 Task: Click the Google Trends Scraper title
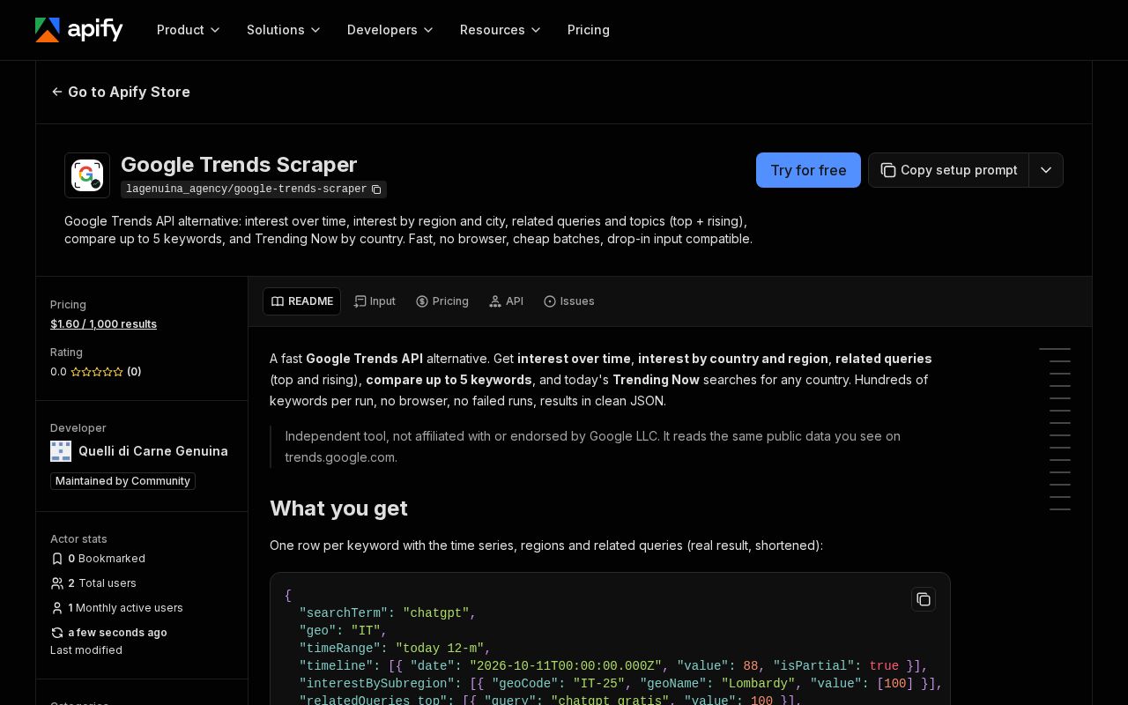point(239,165)
